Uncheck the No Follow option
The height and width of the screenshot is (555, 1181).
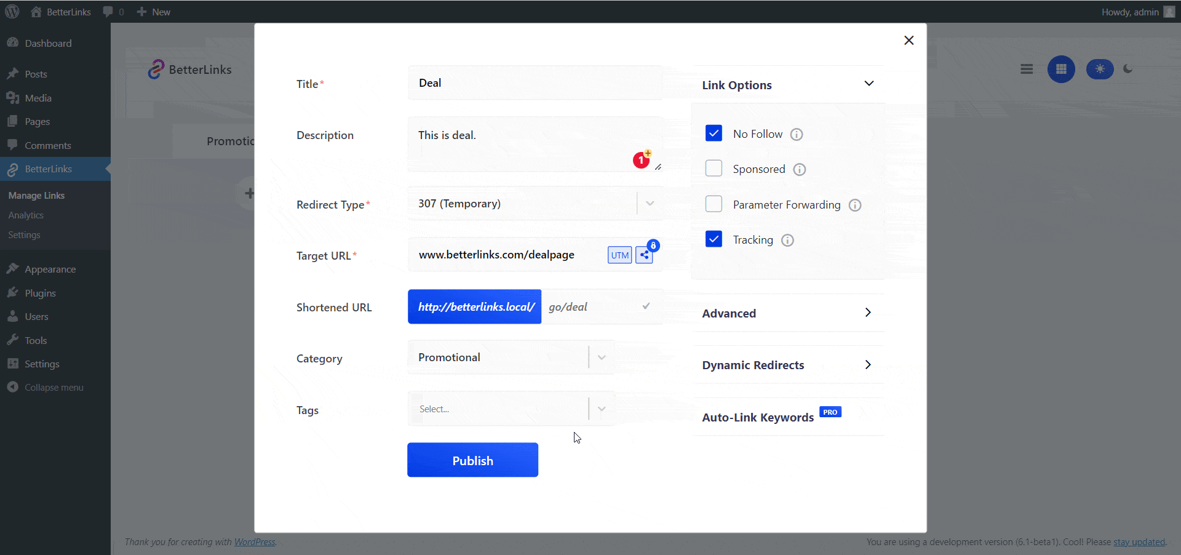point(714,133)
